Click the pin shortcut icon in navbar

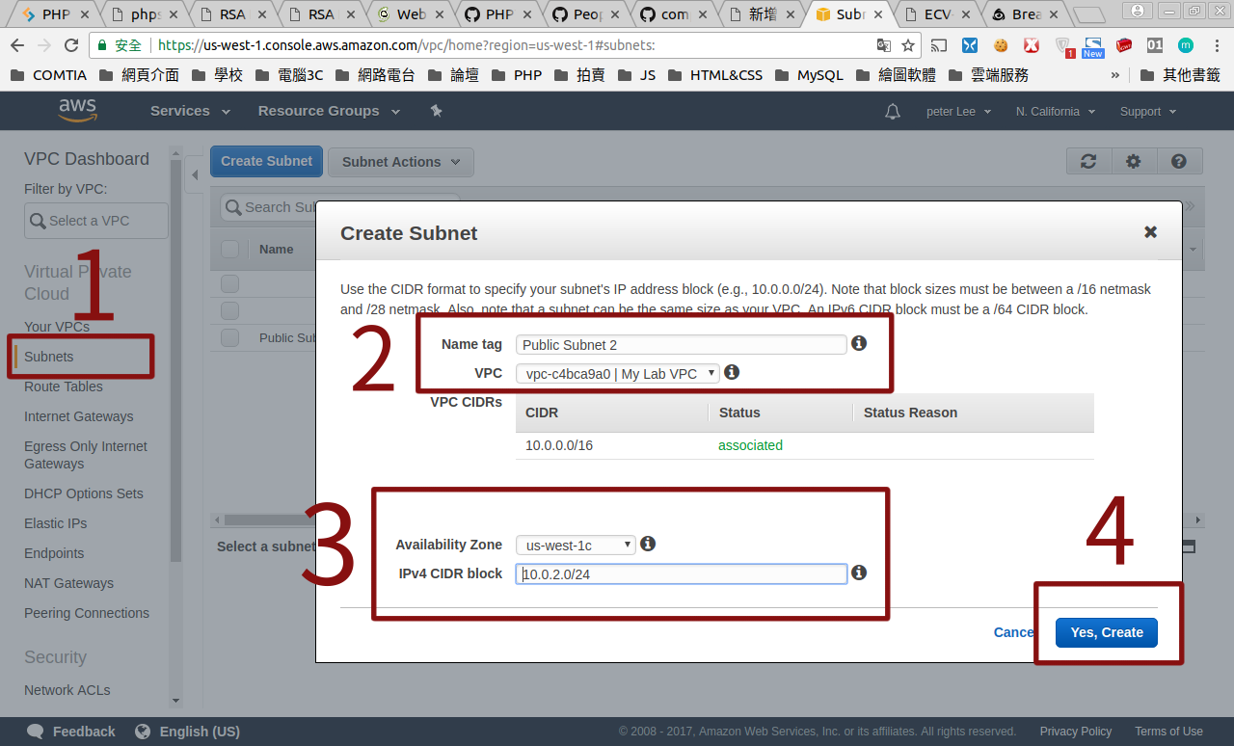click(x=436, y=112)
